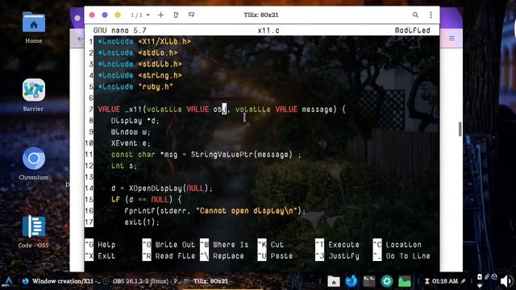Click the Tilix: 80x21 window title
Screen dimensions: 516x290
click(261, 15)
